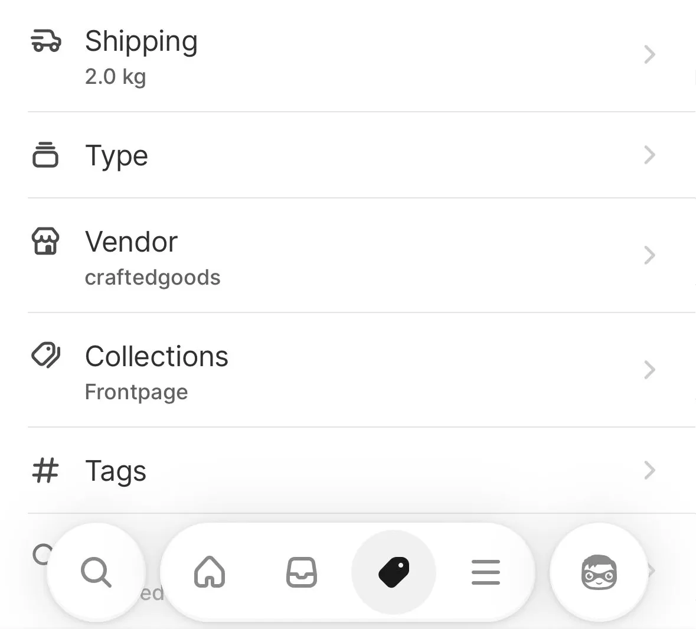Image resolution: width=696 pixels, height=629 pixels.
Task: Open Vendor craftedgoods setting
Action: [x=362, y=255]
